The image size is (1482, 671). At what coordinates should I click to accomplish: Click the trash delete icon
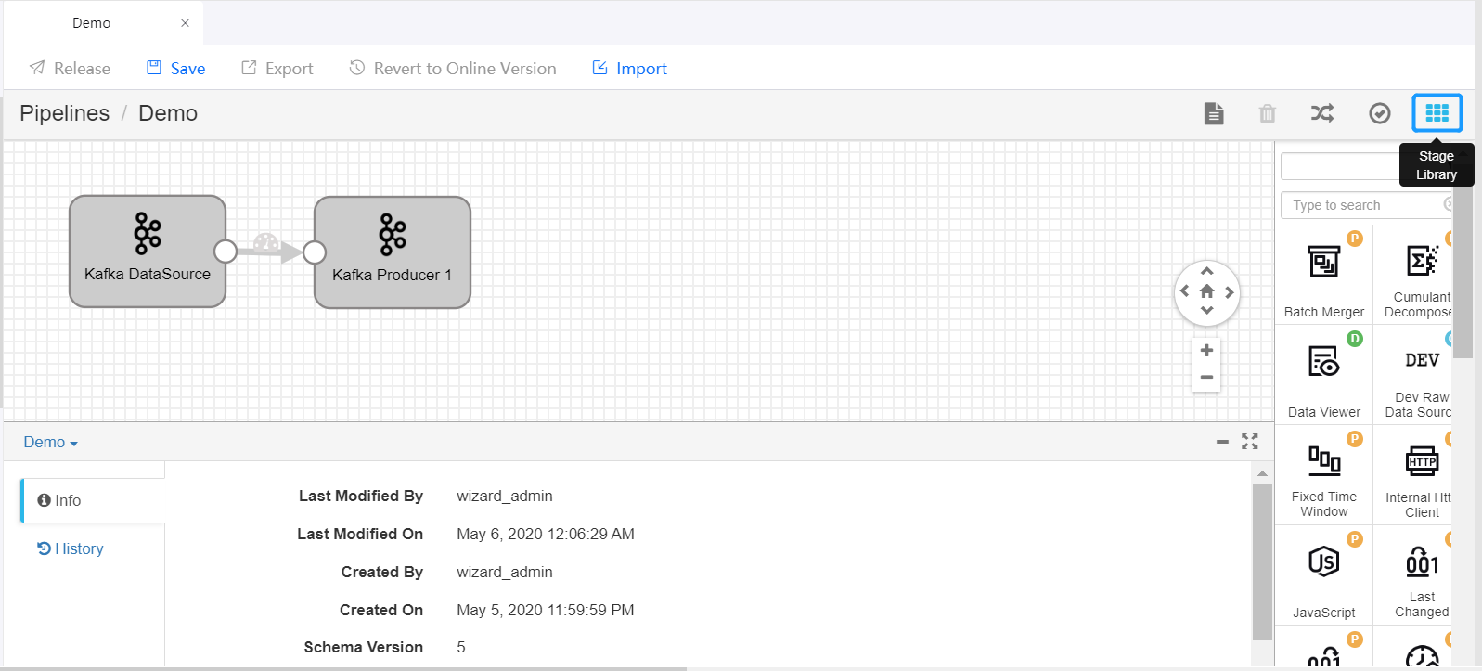[1267, 114]
